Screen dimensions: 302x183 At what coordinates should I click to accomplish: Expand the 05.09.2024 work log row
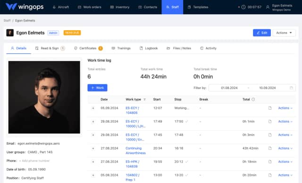click(x=93, y=108)
